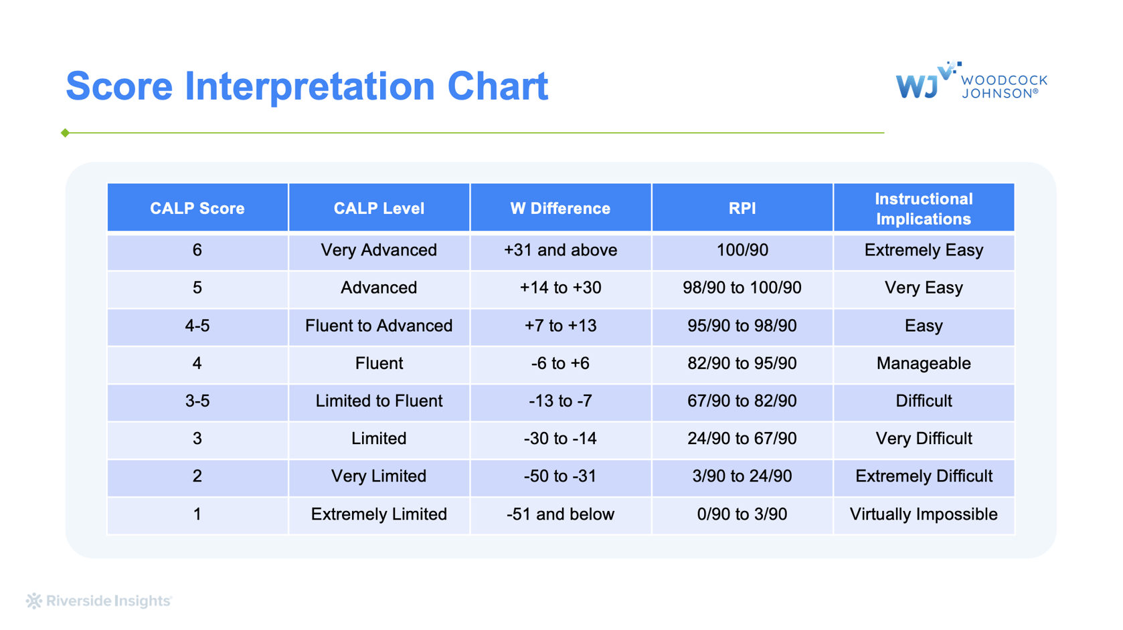
Task: Select the Manageable cell
Action: click(924, 363)
